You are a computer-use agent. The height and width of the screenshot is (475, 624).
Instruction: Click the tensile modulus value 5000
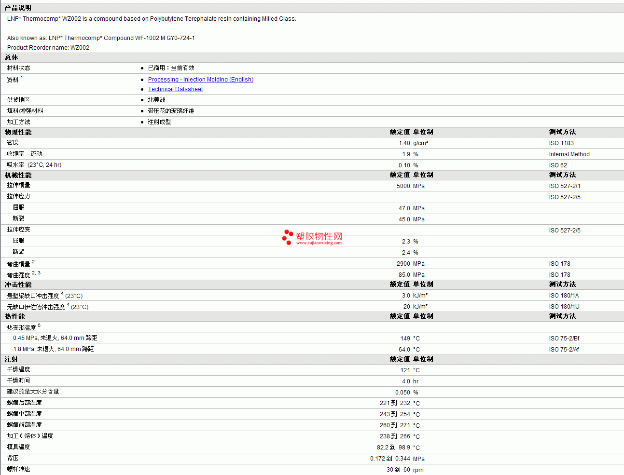pos(403,186)
